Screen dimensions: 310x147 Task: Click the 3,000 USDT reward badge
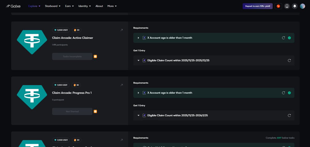(61, 30)
